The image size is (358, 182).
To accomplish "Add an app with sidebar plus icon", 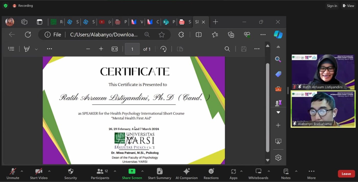I will pos(278,125).
